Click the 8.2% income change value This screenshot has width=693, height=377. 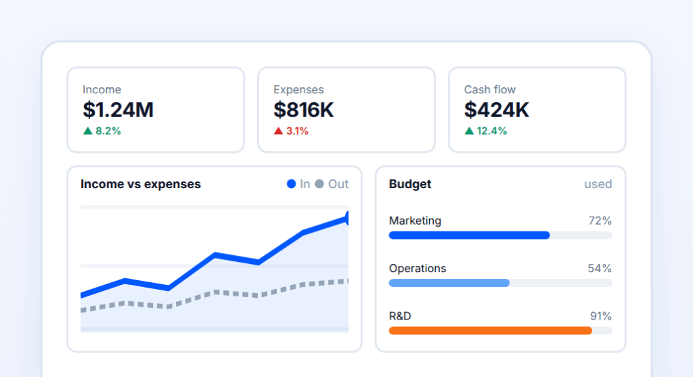pyautogui.click(x=108, y=131)
